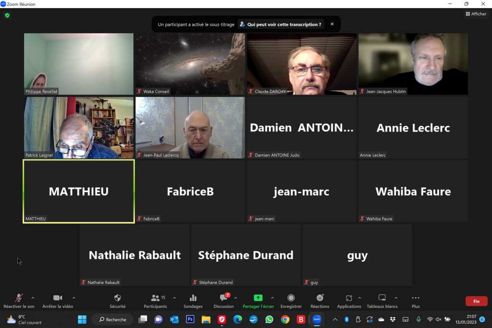
Task: Stop camera with Arrêter la vidéo
Action: (x=58, y=301)
